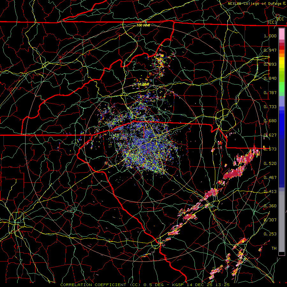Viewport: 287px width, 287px height.
Task: Pick the pink top segment of color bar
Action: pos(282,34)
